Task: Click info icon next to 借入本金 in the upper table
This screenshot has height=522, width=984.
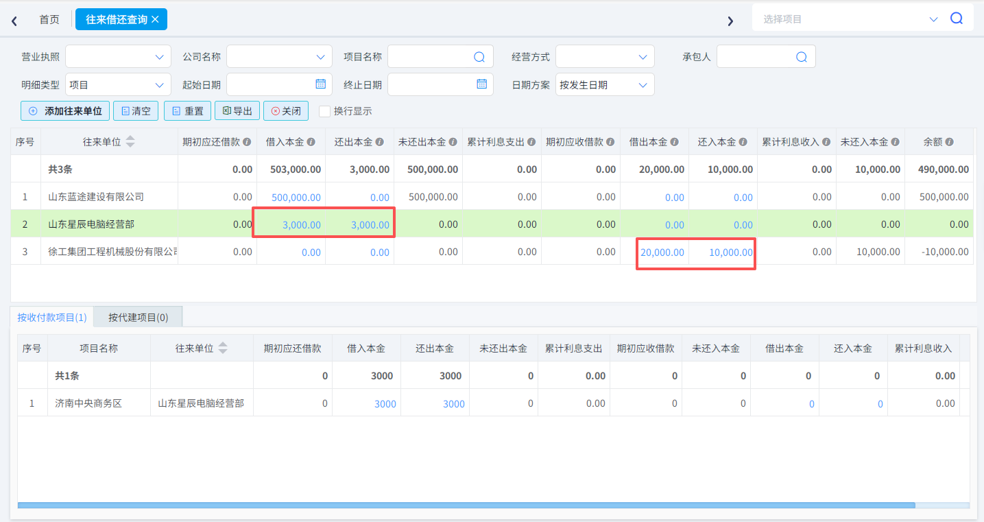Action: [x=311, y=142]
